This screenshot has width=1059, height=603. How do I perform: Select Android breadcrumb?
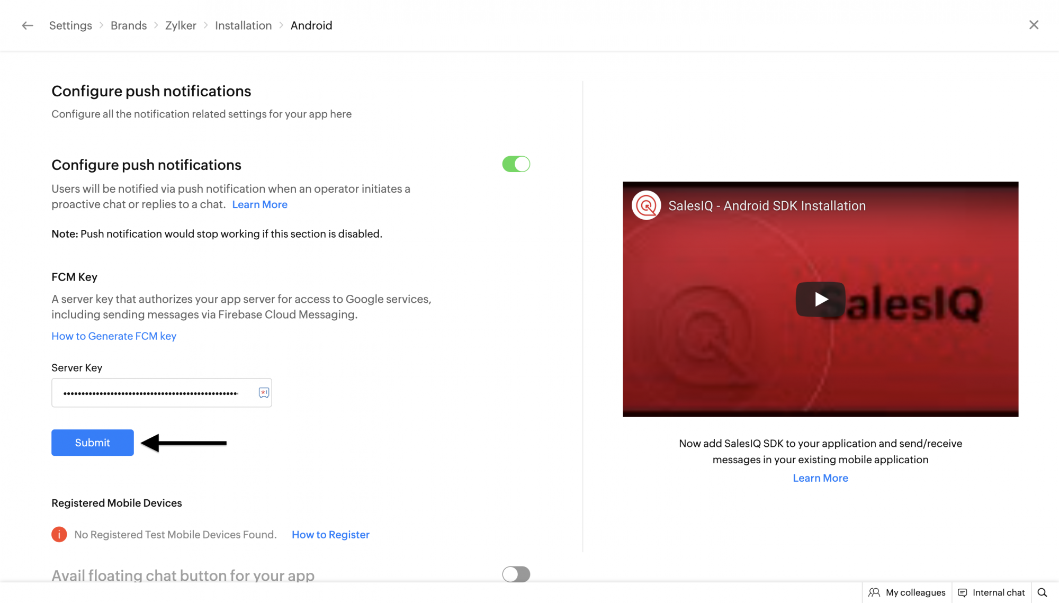(x=311, y=25)
